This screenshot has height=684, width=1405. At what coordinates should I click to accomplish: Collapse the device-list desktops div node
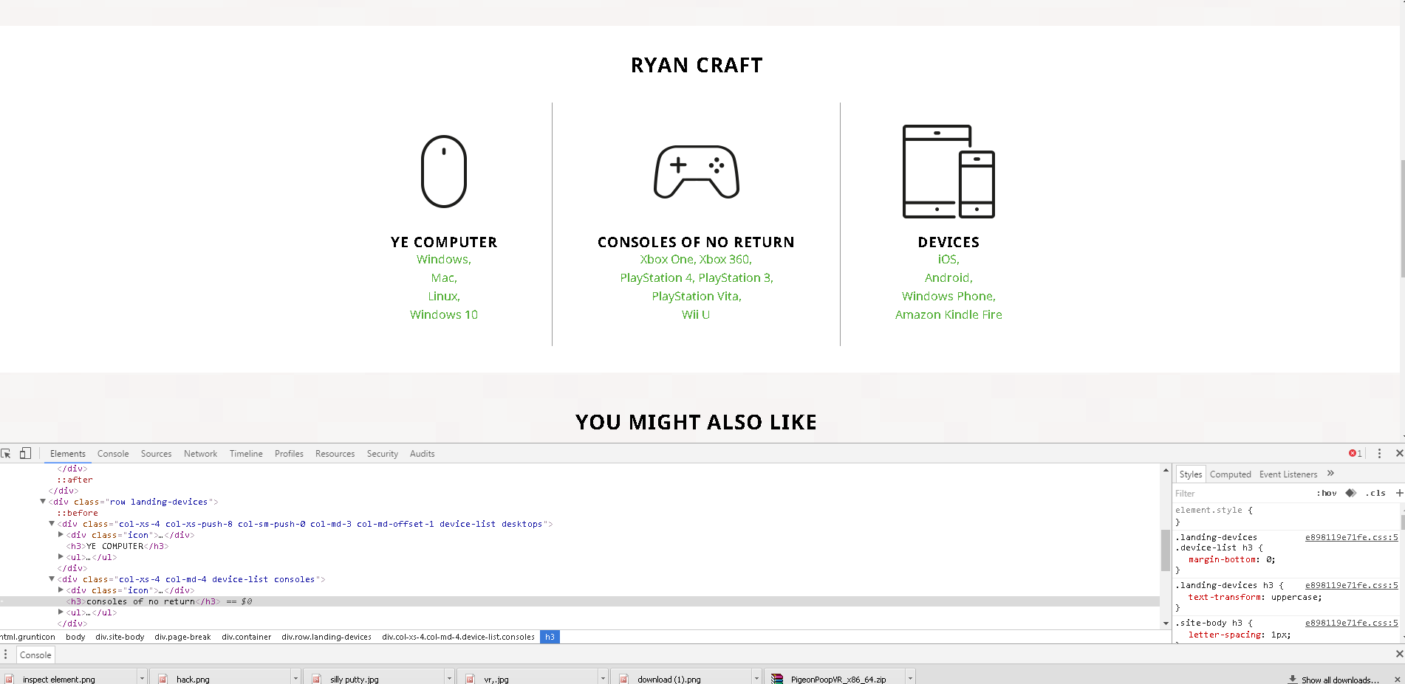[x=52, y=524]
